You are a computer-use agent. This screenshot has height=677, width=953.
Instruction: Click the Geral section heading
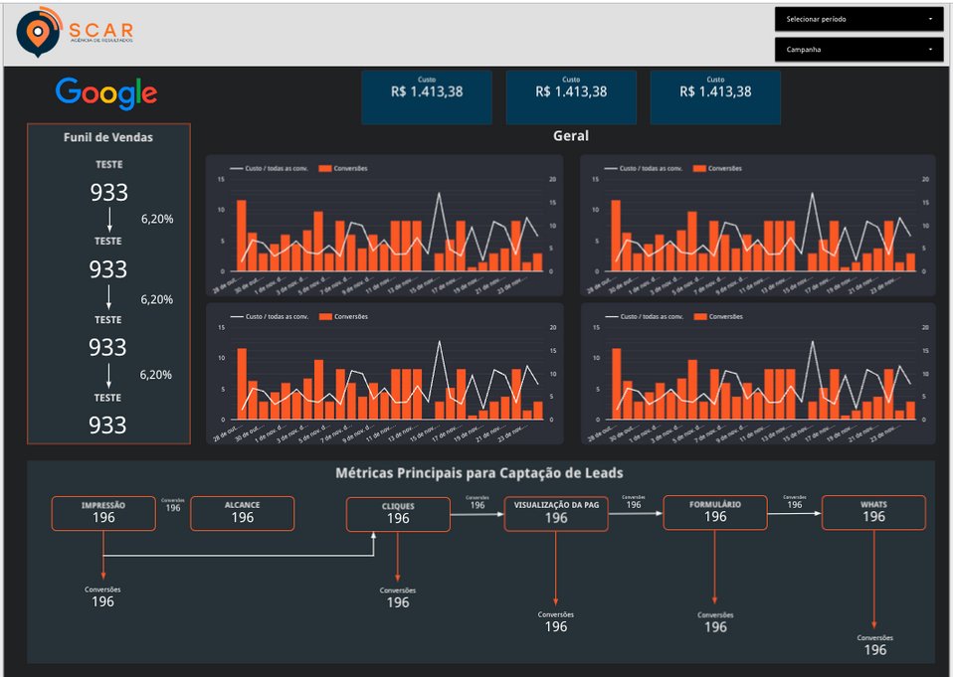(571, 136)
